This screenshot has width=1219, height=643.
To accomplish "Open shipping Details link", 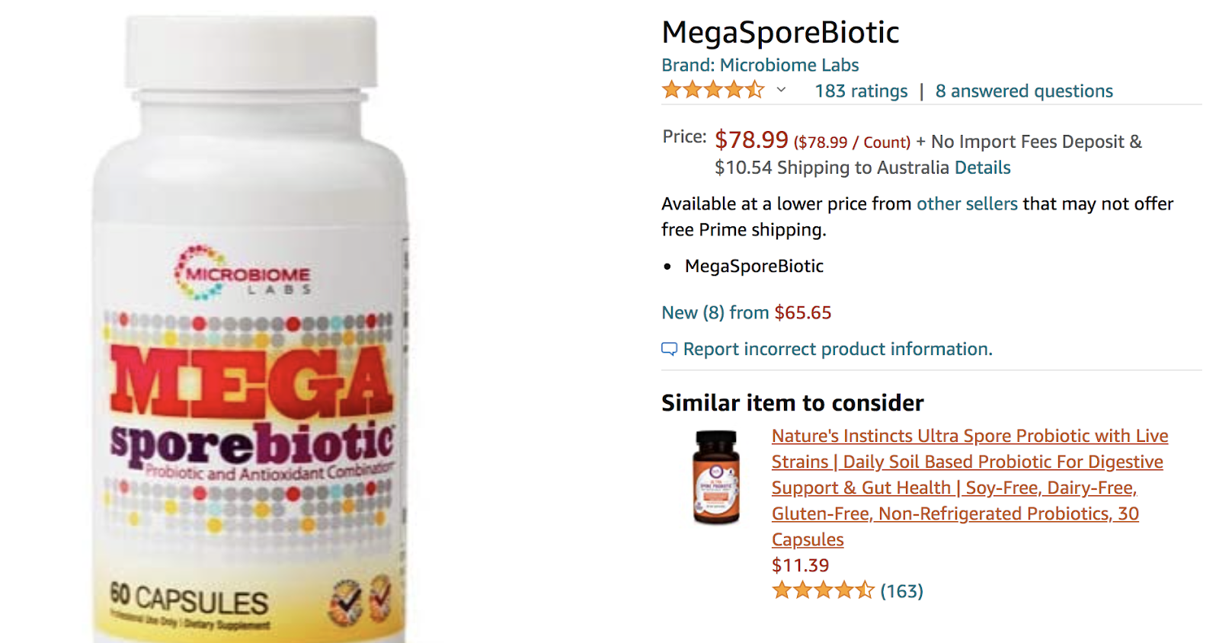I will click(x=983, y=168).
